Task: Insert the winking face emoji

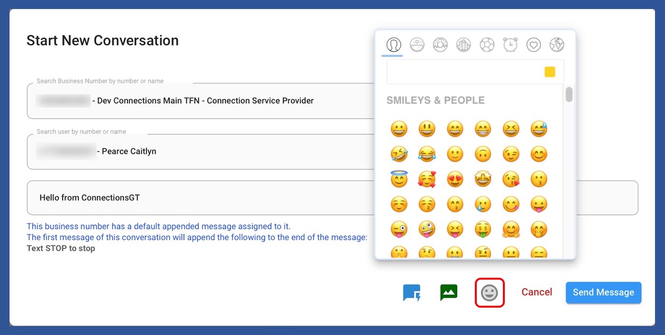Action: pos(511,154)
